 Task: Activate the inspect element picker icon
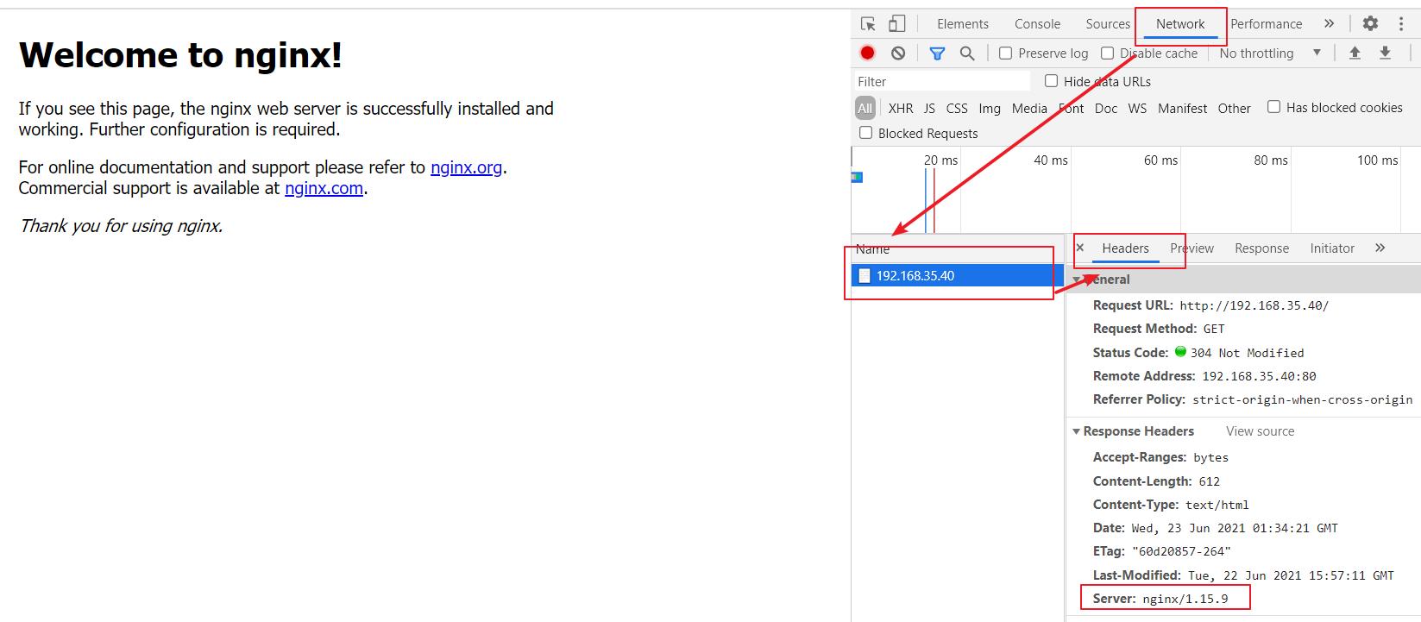869,24
